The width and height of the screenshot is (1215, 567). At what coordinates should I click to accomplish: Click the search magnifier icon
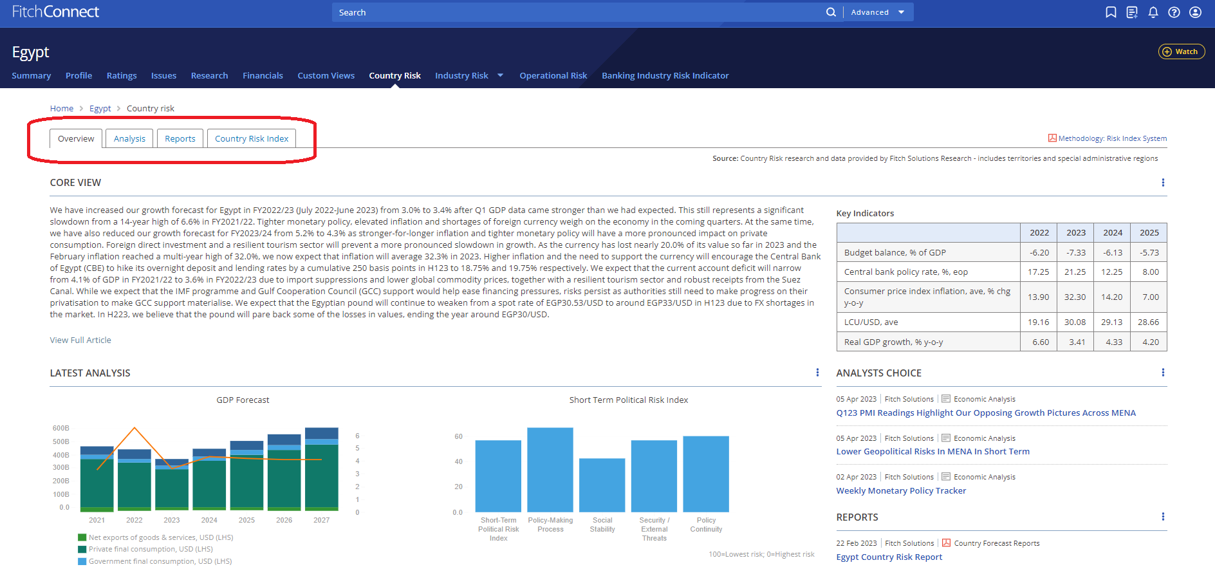[831, 12]
